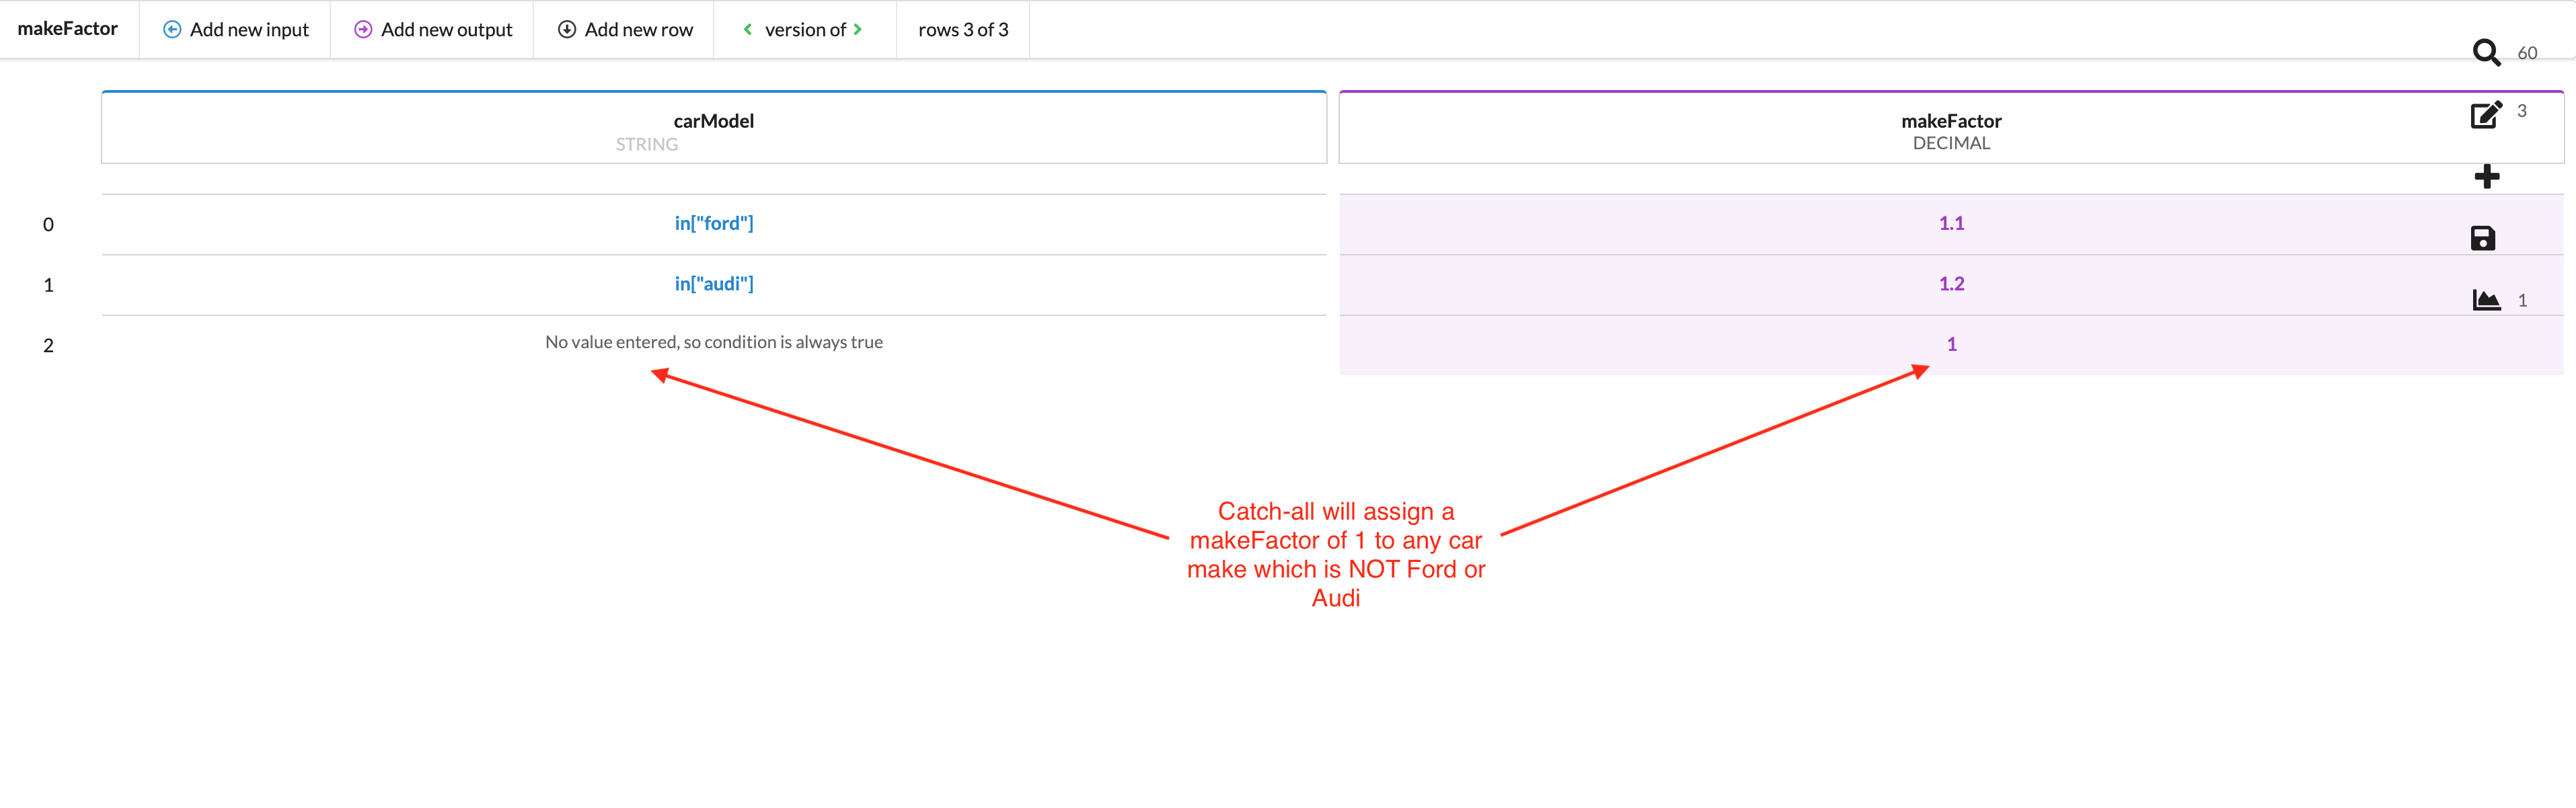
Task: Select the purple makeFactor DECIMAL column header
Action: click(x=1950, y=127)
